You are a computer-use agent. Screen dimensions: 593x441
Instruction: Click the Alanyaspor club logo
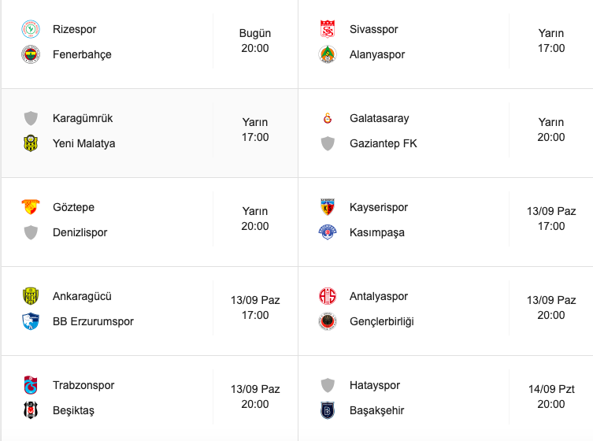pyautogui.click(x=328, y=54)
